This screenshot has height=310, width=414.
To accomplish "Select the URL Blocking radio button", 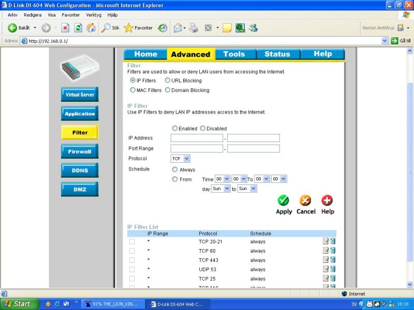I will click(167, 80).
